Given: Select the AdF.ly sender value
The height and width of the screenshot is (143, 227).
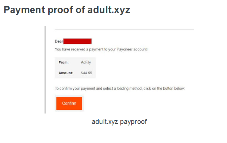Looking at the screenshot, I should (86, 62).
